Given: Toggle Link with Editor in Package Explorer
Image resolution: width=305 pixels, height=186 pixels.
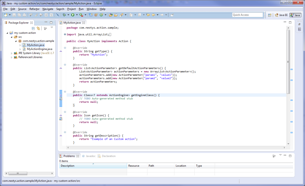Looking at the screenshot, I should point(38,28).
